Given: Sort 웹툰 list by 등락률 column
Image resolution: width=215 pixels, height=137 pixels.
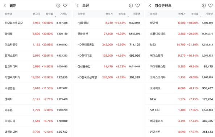Looking at the screenshot, I should (49, 14).
